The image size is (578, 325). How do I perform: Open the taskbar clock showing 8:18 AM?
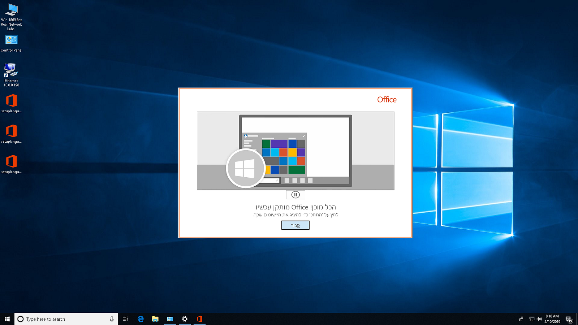coord(552,319)
